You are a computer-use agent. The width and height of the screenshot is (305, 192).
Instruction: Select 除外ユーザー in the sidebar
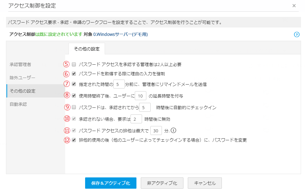[x=22, y=78]
